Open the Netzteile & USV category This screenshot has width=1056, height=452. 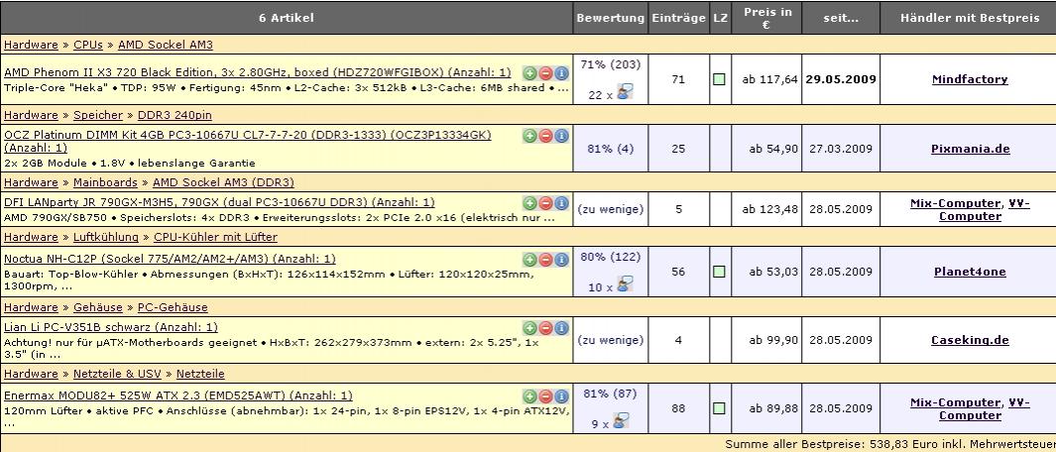pos(118,374)
